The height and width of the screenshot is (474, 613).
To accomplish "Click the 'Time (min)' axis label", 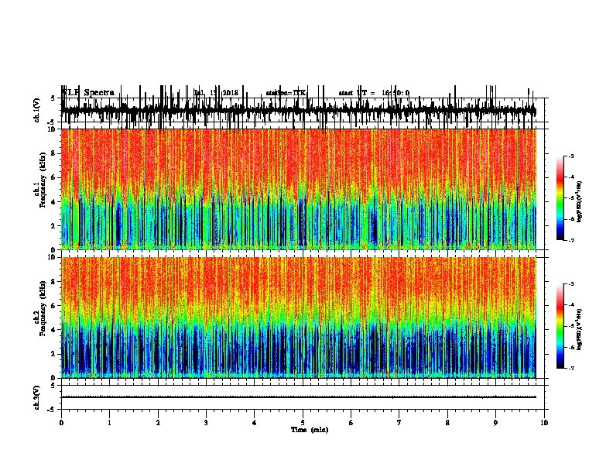I will 310,430.
